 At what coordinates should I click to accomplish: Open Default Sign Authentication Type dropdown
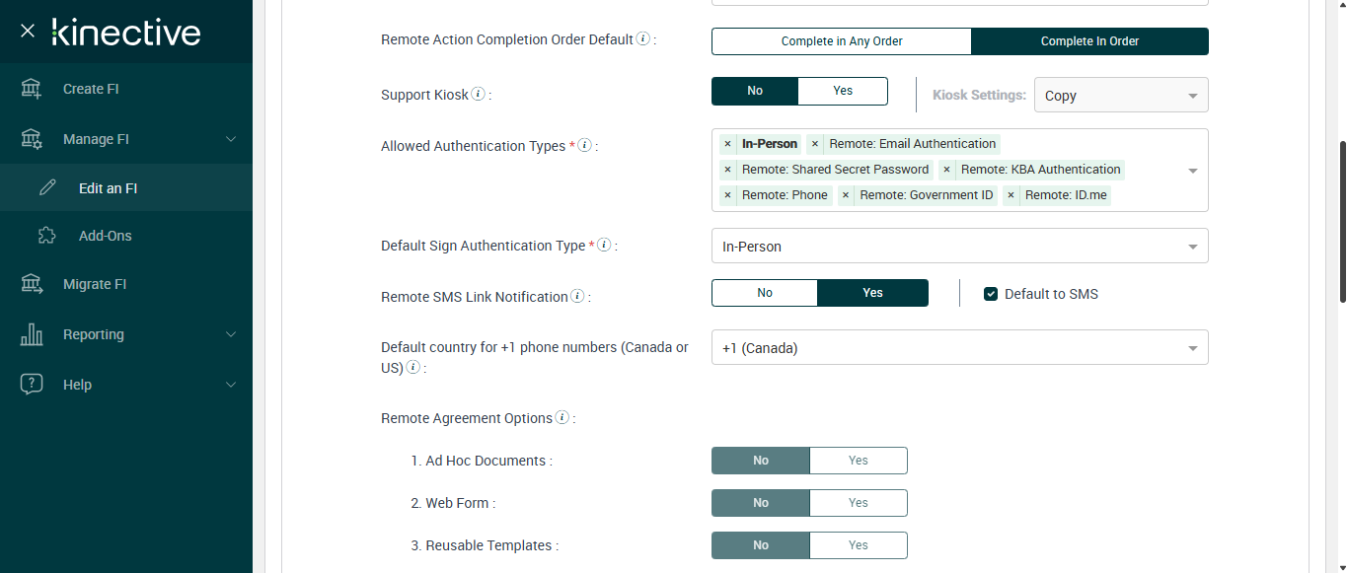pyautogui.click(x=959, y=247)
